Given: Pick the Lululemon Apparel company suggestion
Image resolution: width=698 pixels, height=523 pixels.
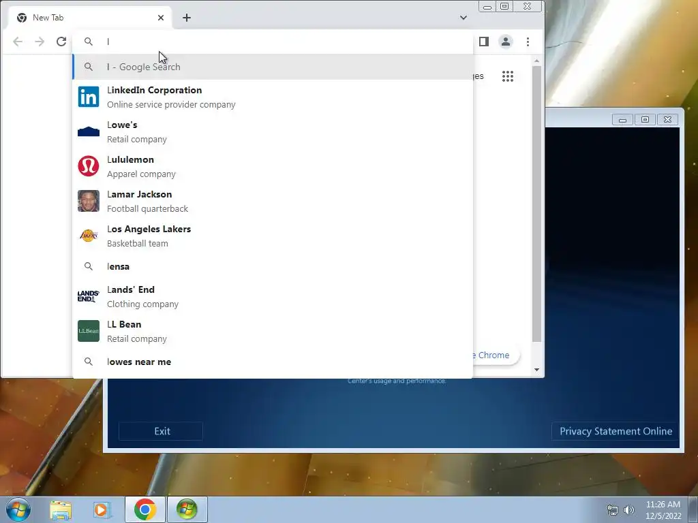Looking at the screenshot, I should (x=273, y=166).
